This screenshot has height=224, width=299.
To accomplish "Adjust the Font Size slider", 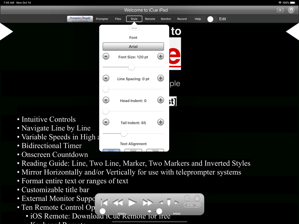I will [131, 67].
